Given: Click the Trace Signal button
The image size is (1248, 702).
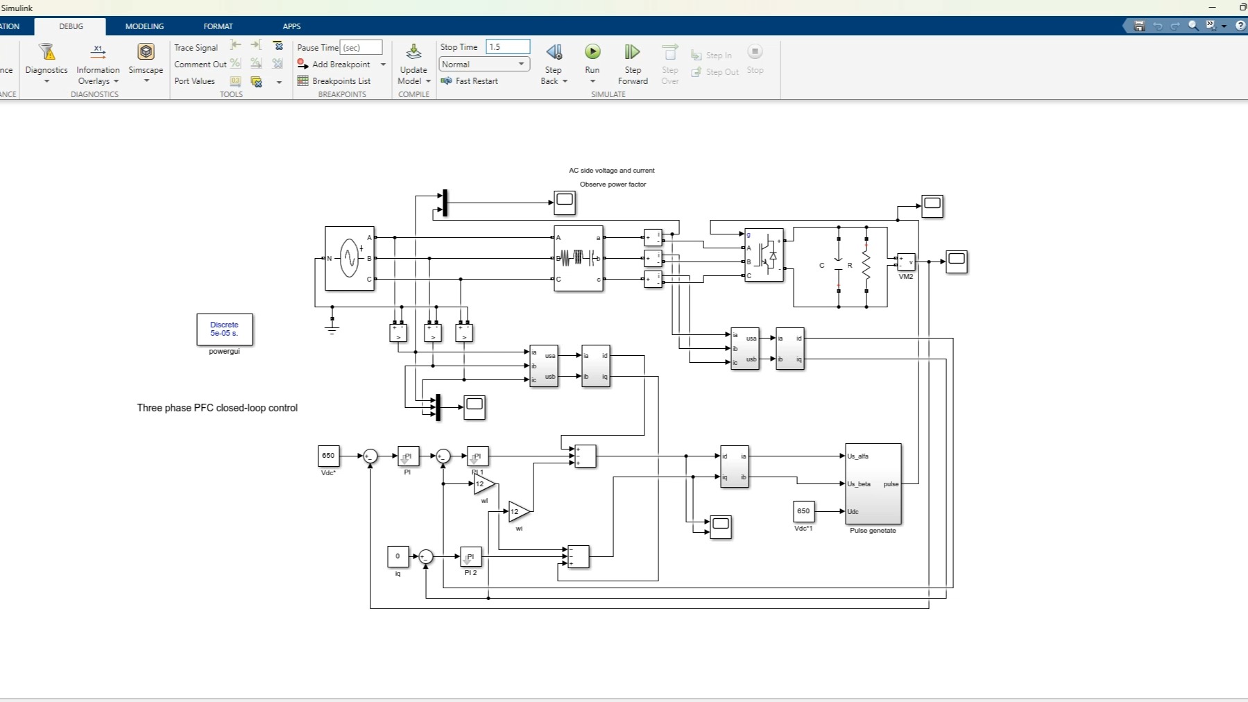Looking at the screenshot, I should tap(195, 46).
